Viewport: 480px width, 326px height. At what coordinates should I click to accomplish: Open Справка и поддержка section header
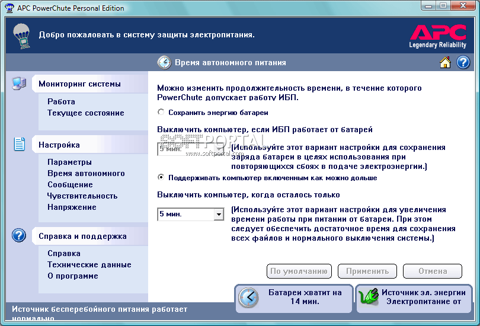click(x=90, y=236)
